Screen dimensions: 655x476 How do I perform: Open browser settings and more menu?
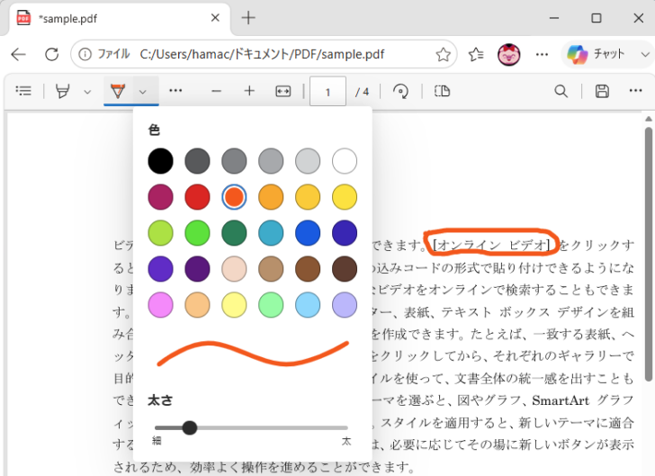pyautogui.click(x=542, y=54)
